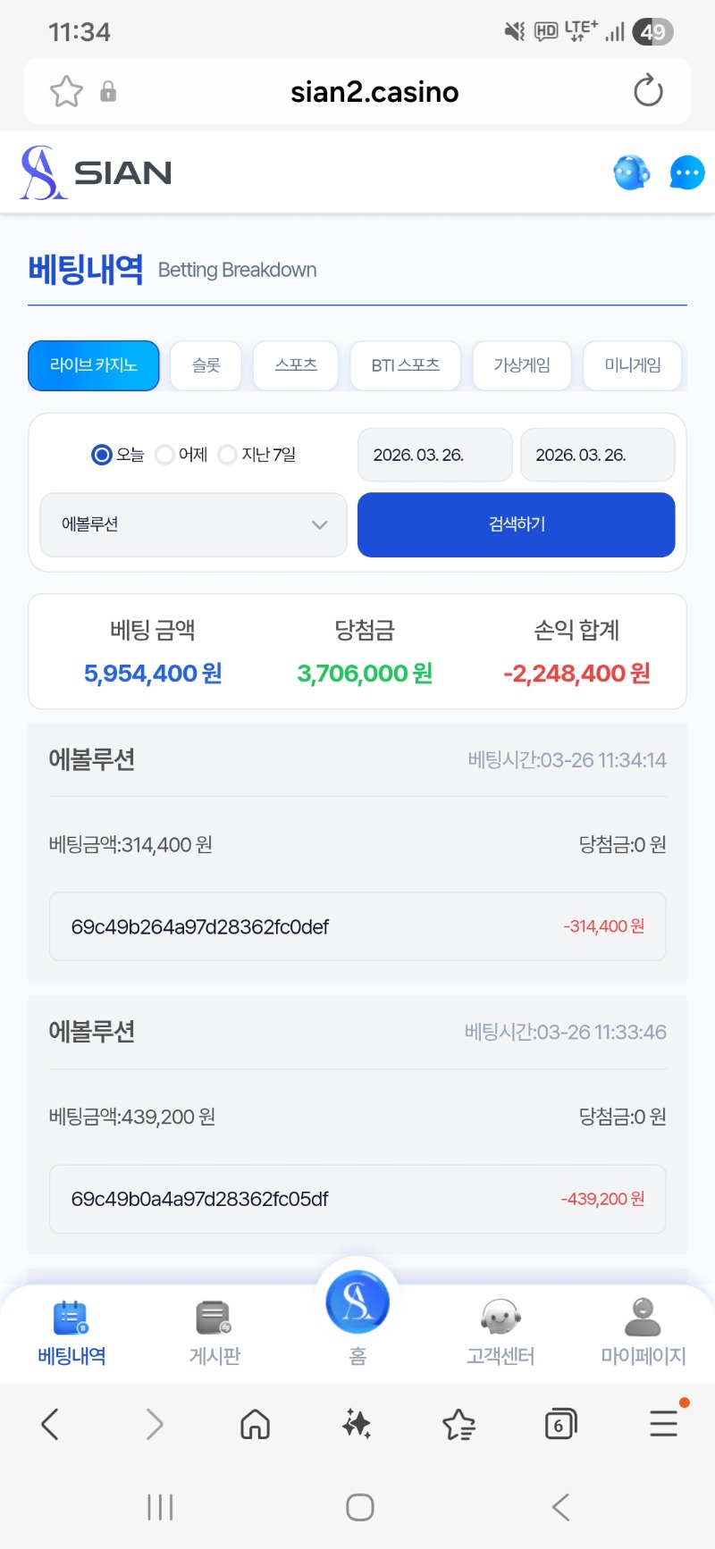The width and height of the screenshot is (715, 1549).
Task: Select the 오늘 radio button
Action: [x=102, y=455]
